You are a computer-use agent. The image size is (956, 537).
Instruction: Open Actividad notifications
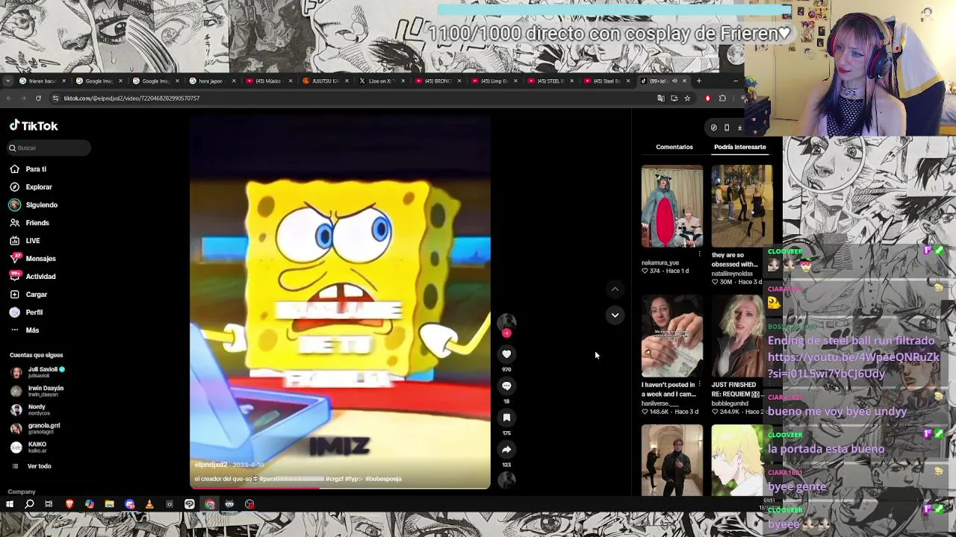40,277
